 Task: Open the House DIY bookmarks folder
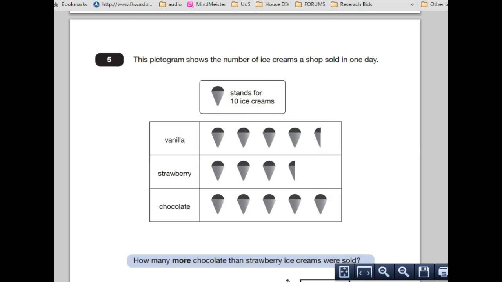[273, 4]
